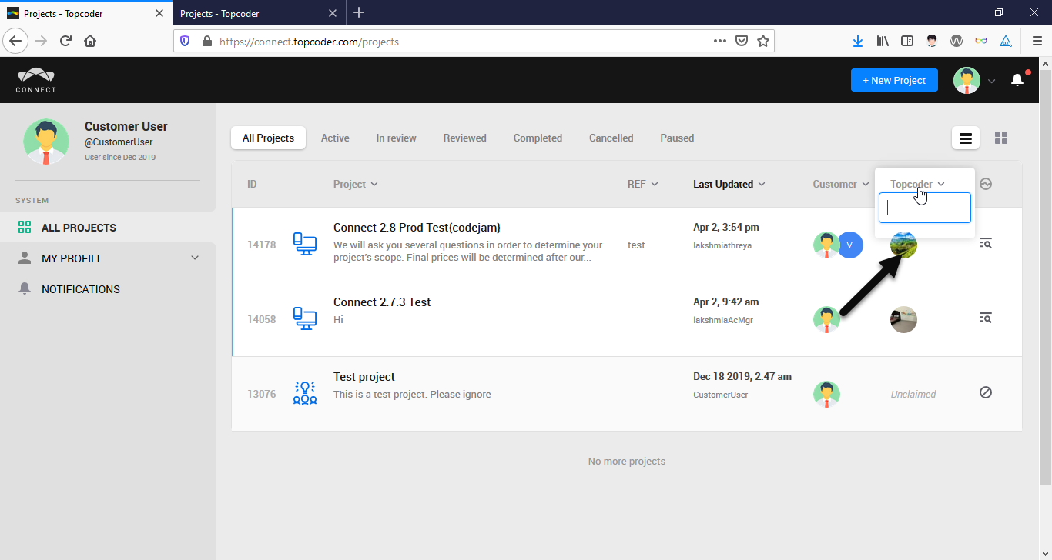Screen dimensions: 1052x560
Task: Open Firefox library icon
Action: (883, 41)
